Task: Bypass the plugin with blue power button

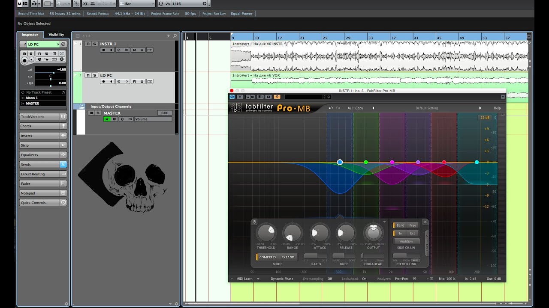Action: tap(232, 97)
